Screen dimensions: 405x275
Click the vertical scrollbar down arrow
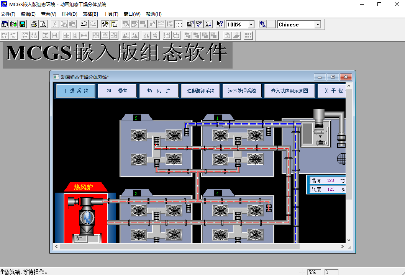point(349,240)
